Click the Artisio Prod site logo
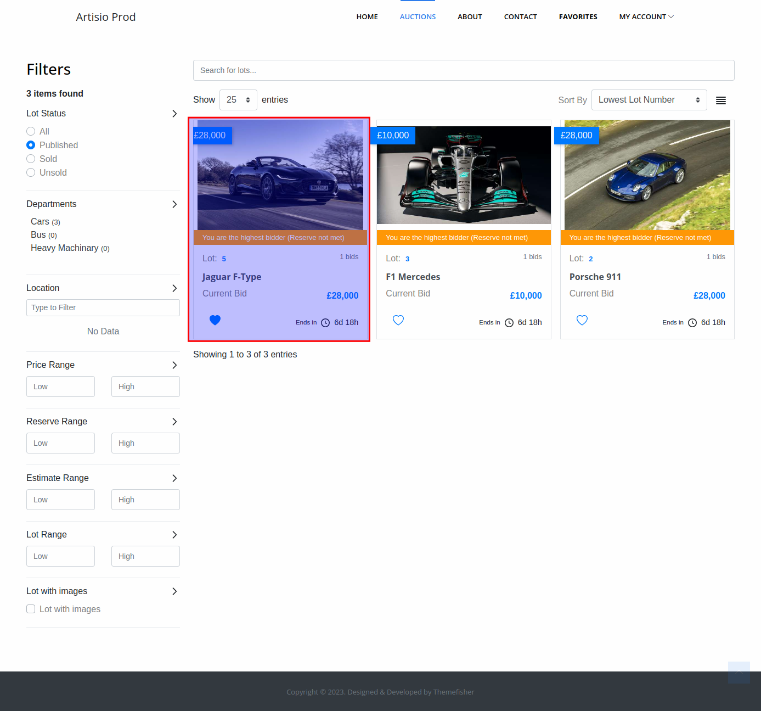This screenshot has width=761, height=711. pyautogui.click(x=106, y=17)
